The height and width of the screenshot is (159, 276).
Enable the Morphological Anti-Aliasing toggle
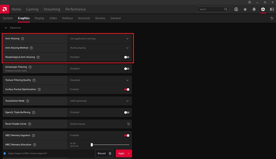point(126,57)
